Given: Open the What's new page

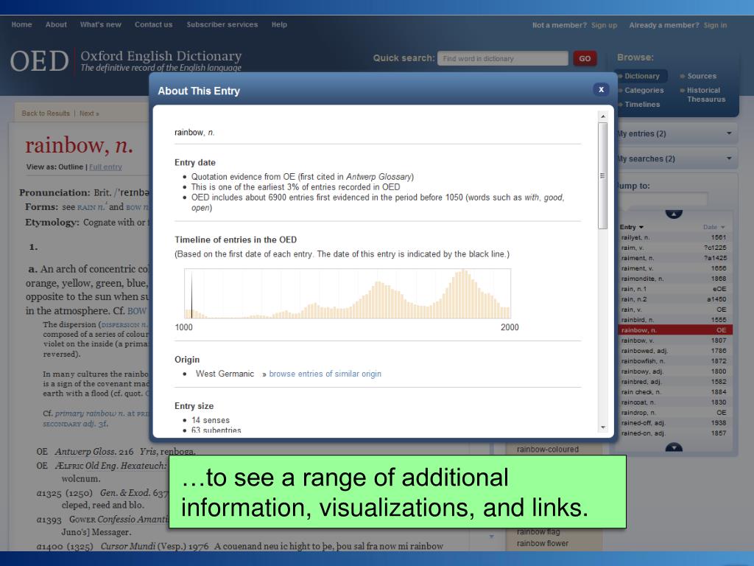Looking at the screenshot, I should tap(100, 24).
